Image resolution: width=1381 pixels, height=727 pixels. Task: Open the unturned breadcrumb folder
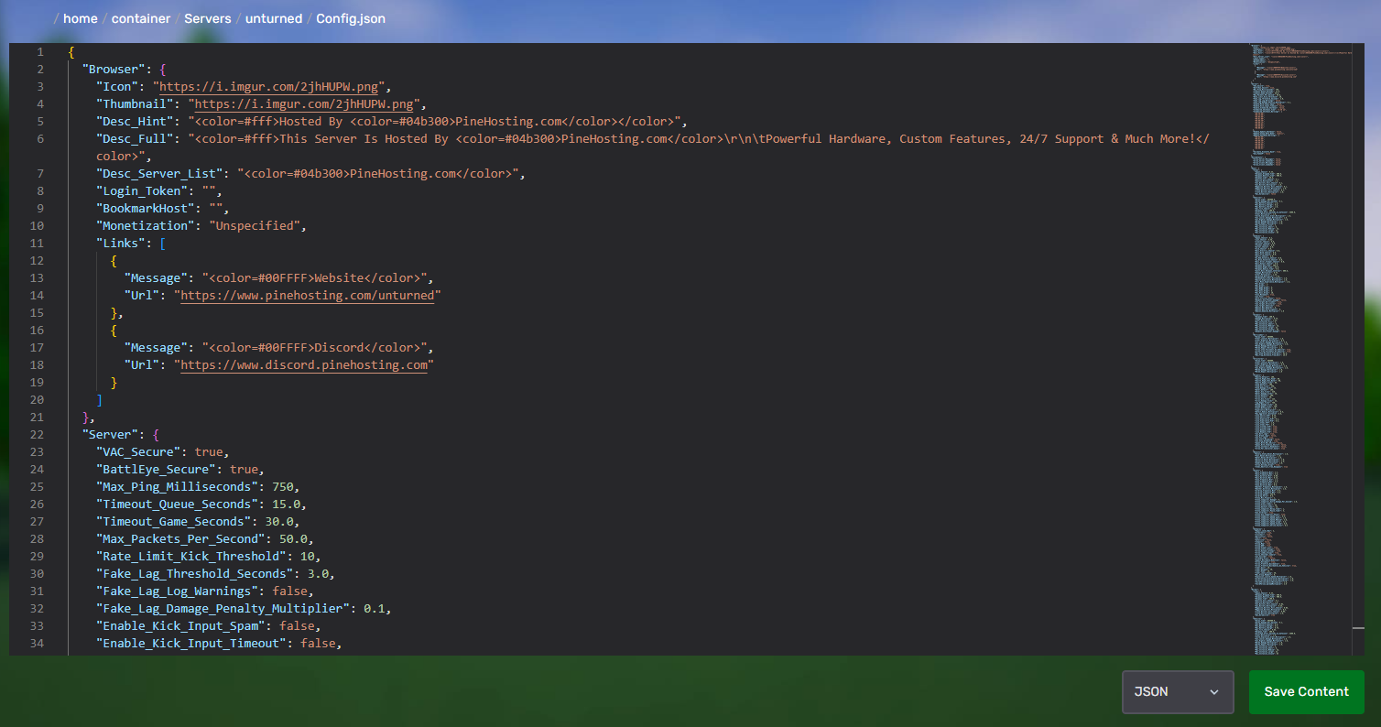[274, 18]
